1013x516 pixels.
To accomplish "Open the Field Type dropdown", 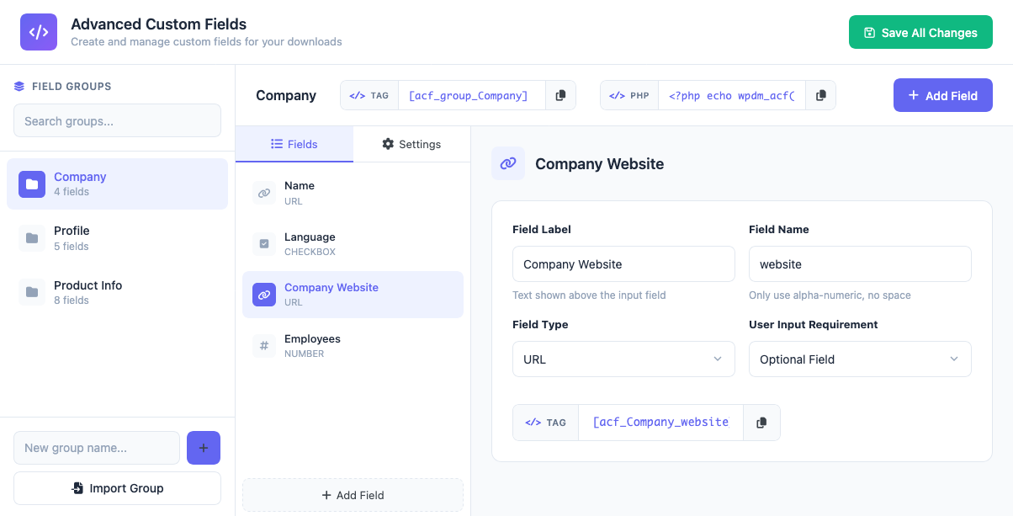I will point(623,359).
